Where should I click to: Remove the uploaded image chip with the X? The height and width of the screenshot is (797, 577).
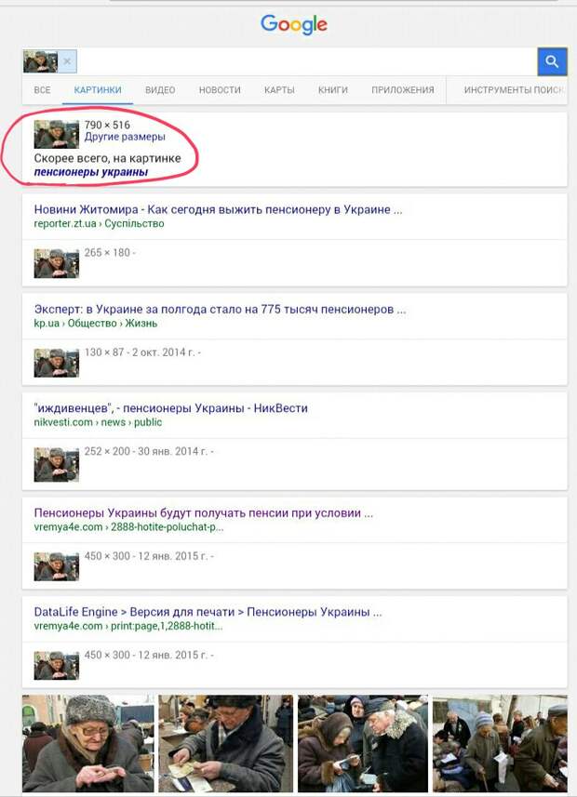pyautogui.click(x=67, y=61)
